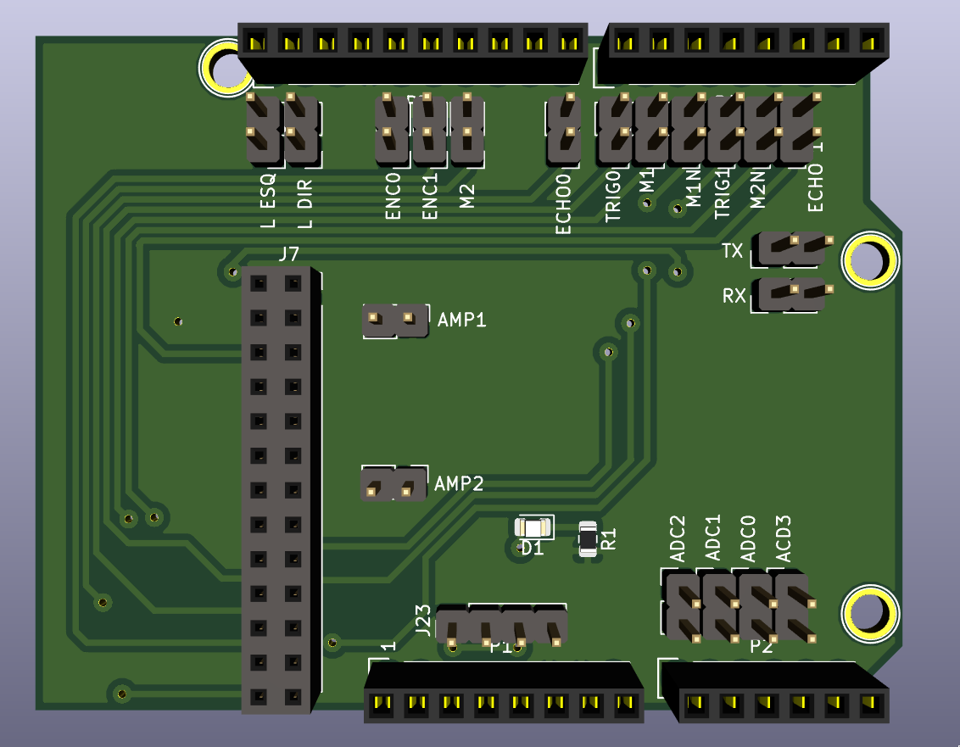This screenshot has width=960, height=747.
Task: Select the J7 dual-row socket
Action: pos(281,490)
